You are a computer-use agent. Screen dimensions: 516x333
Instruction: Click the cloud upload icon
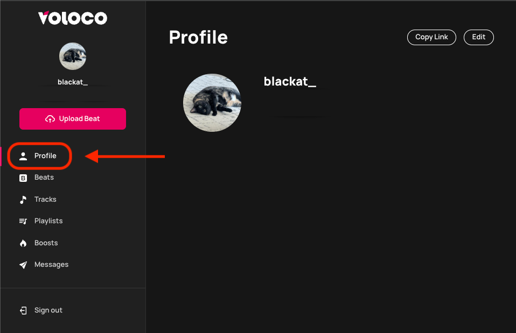pos(50,119)
